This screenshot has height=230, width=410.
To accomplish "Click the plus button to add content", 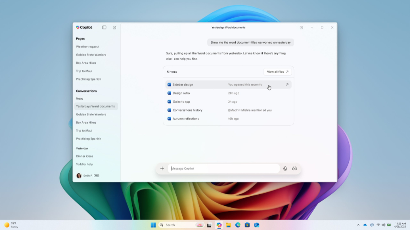I will coord(162,168).
